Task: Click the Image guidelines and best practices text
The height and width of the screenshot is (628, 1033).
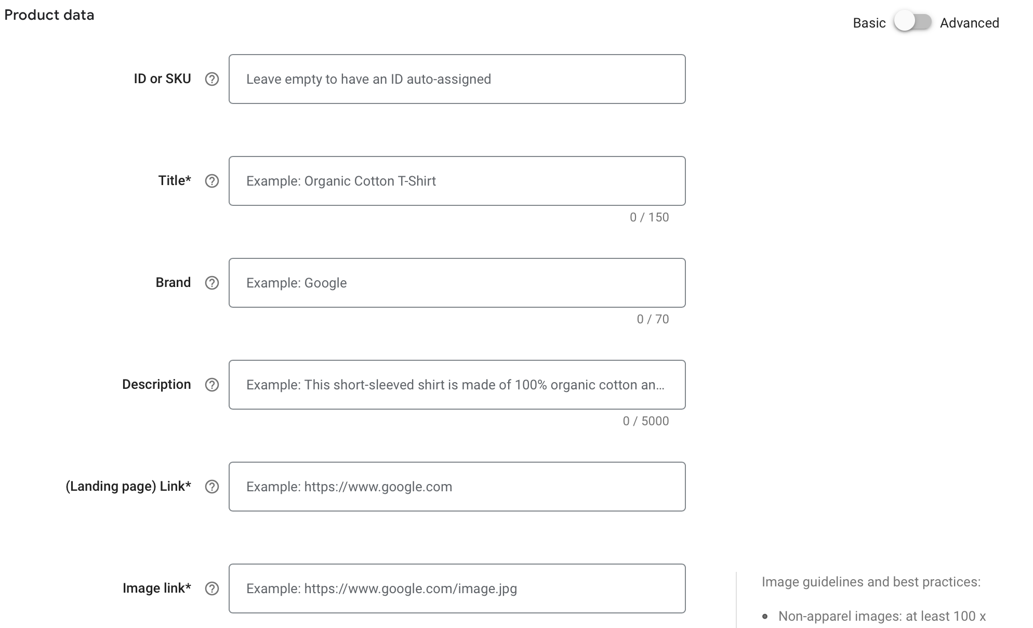Action: [x=871, y=582]
